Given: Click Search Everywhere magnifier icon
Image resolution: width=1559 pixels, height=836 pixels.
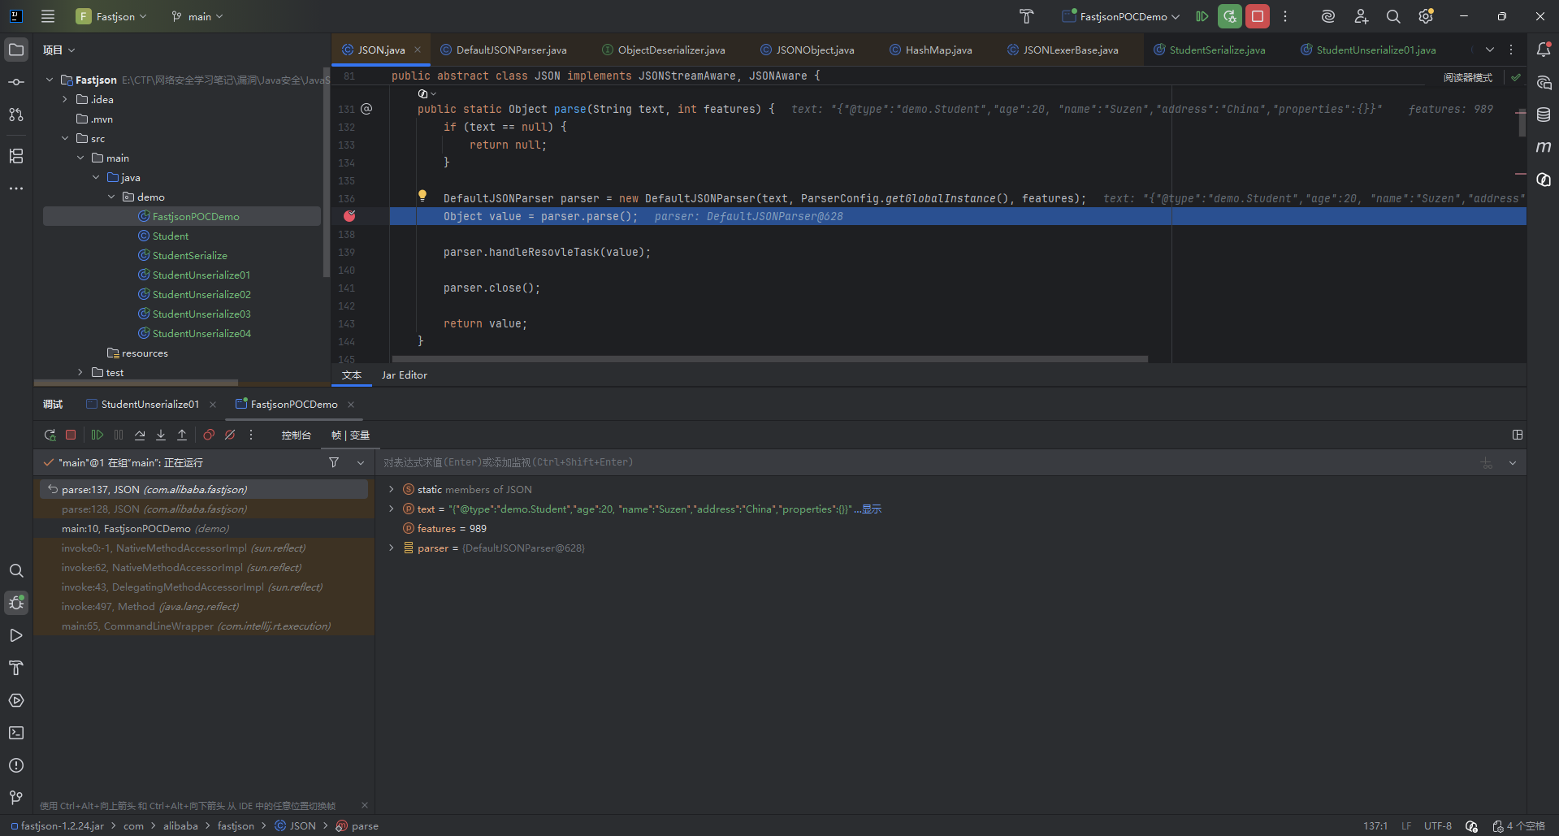Looking at the screenshot, I should click(x=1393, y=16).
